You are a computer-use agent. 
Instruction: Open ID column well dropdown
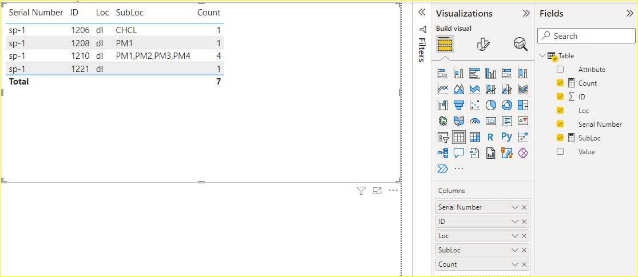pyautogui.click(x=515, y=222)
